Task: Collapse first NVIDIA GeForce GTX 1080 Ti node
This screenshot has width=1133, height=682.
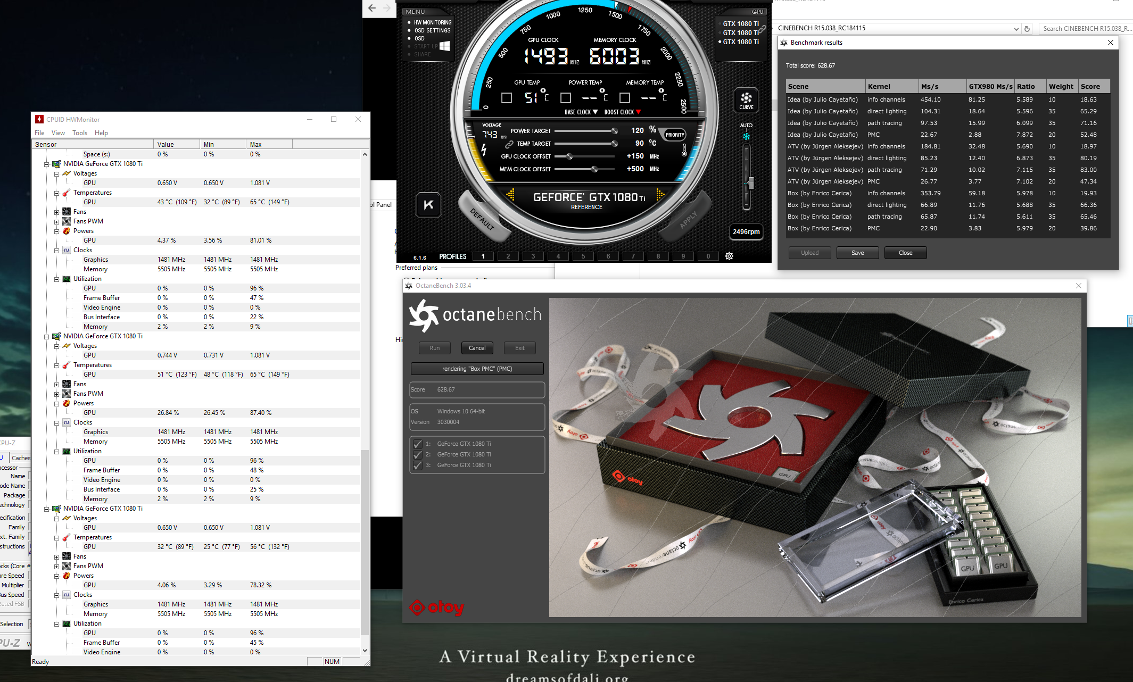Action: [47, 164]
